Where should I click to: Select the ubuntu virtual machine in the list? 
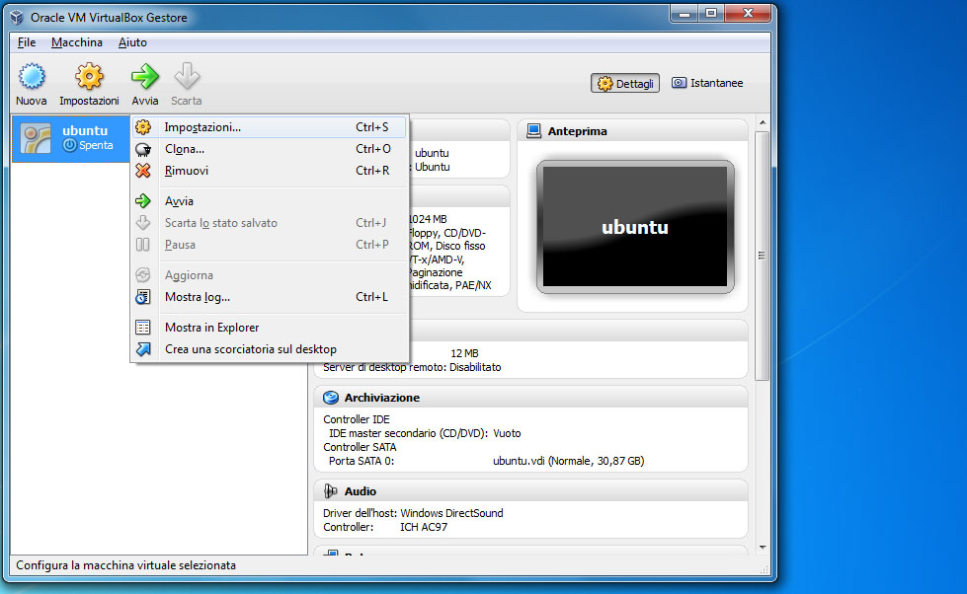[x=71, y=138]
